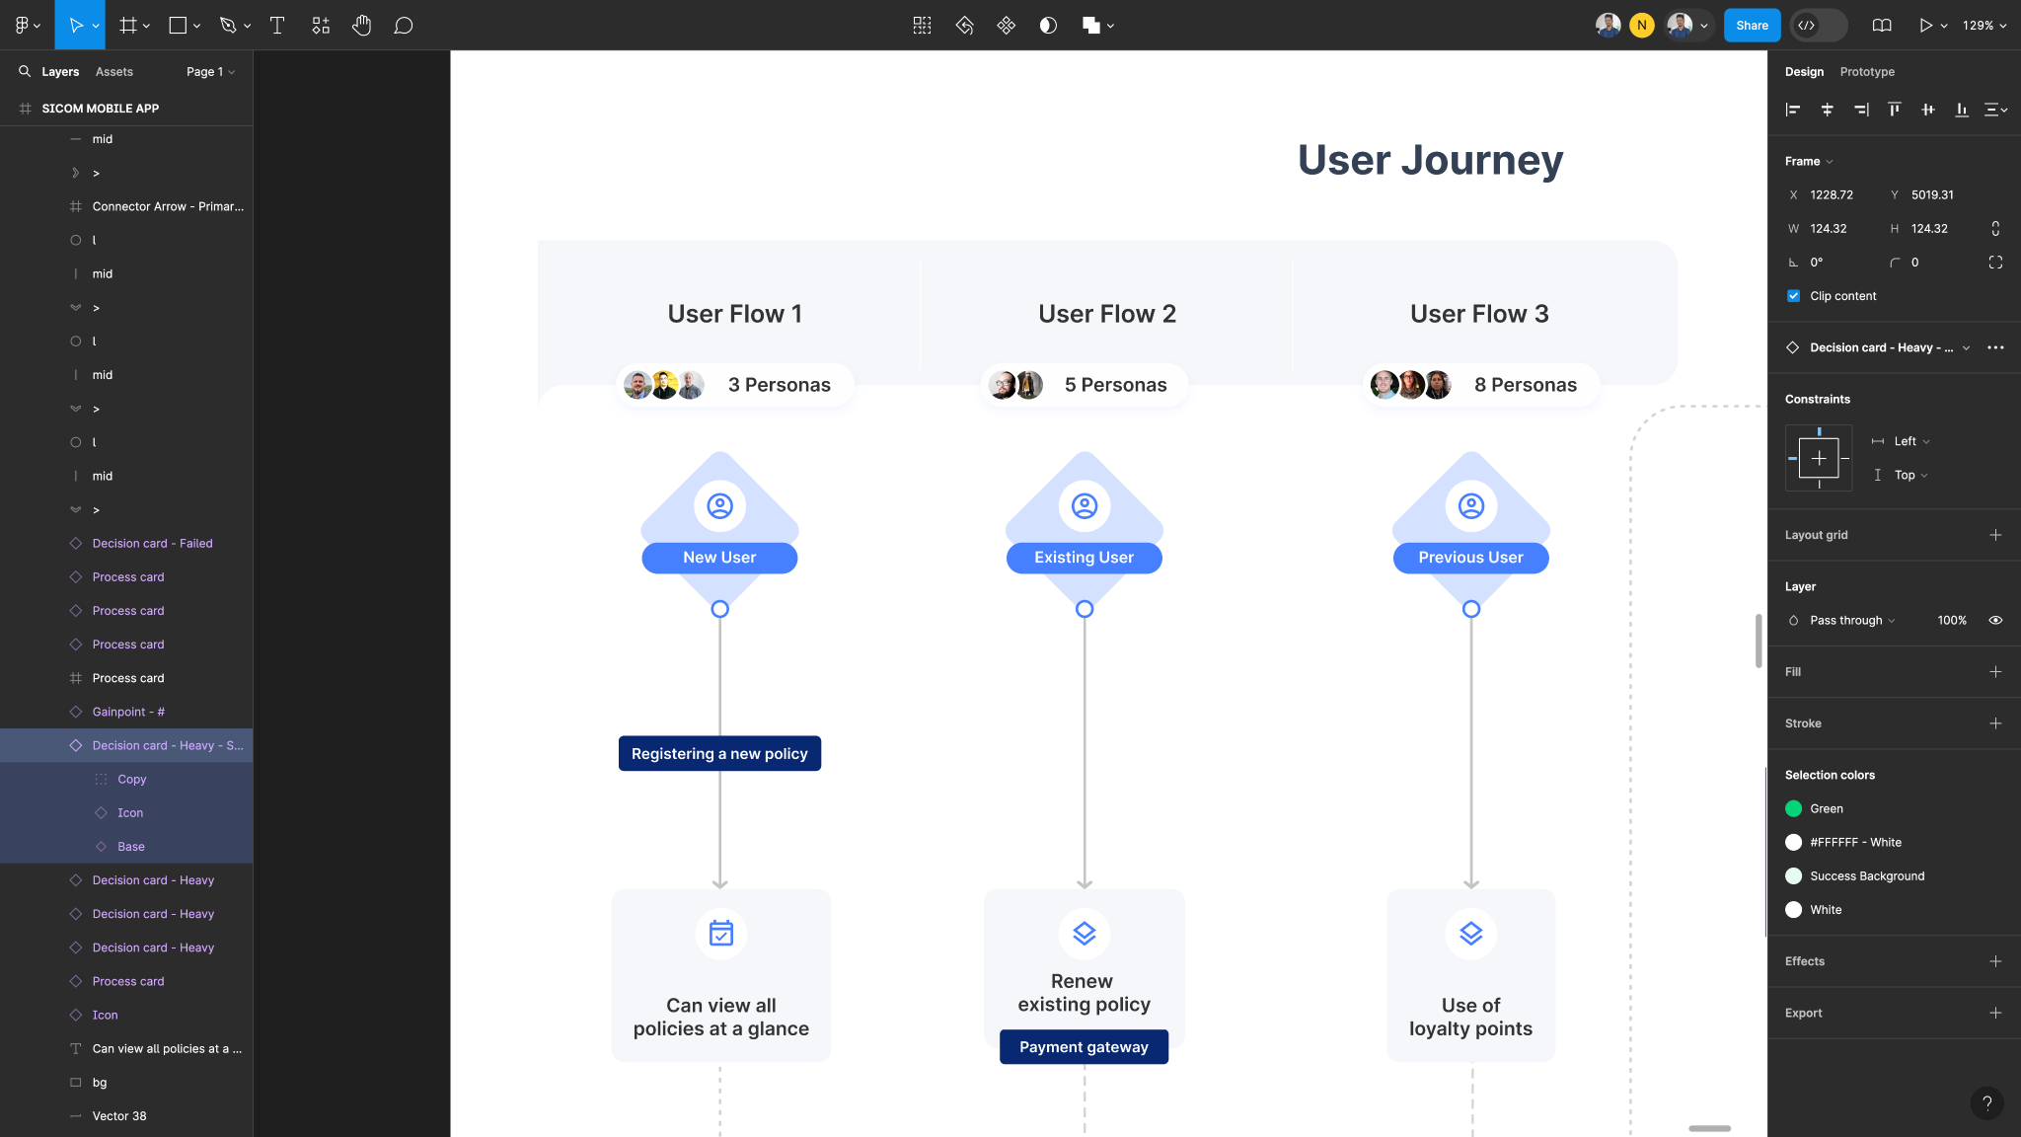Screen dimensions: 2021x1137
Task: Switch to the Assets tab
Action: (113, 72)
